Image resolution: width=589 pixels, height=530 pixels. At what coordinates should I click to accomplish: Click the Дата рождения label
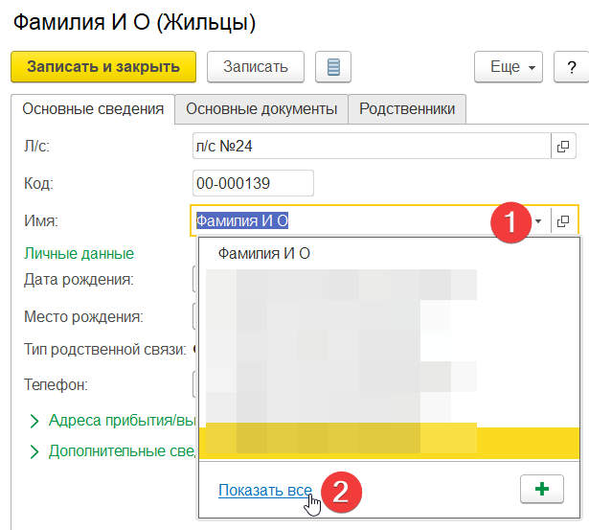pyautogui.click(x=79, y=280)
